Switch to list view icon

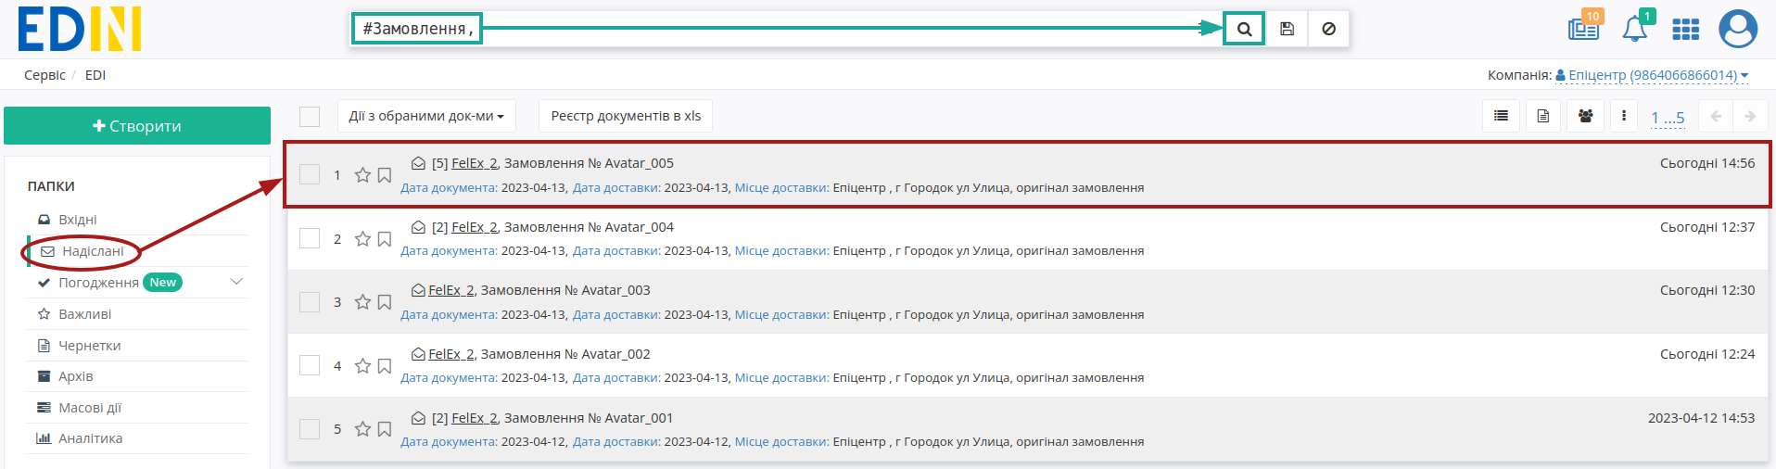point(1501,116)
